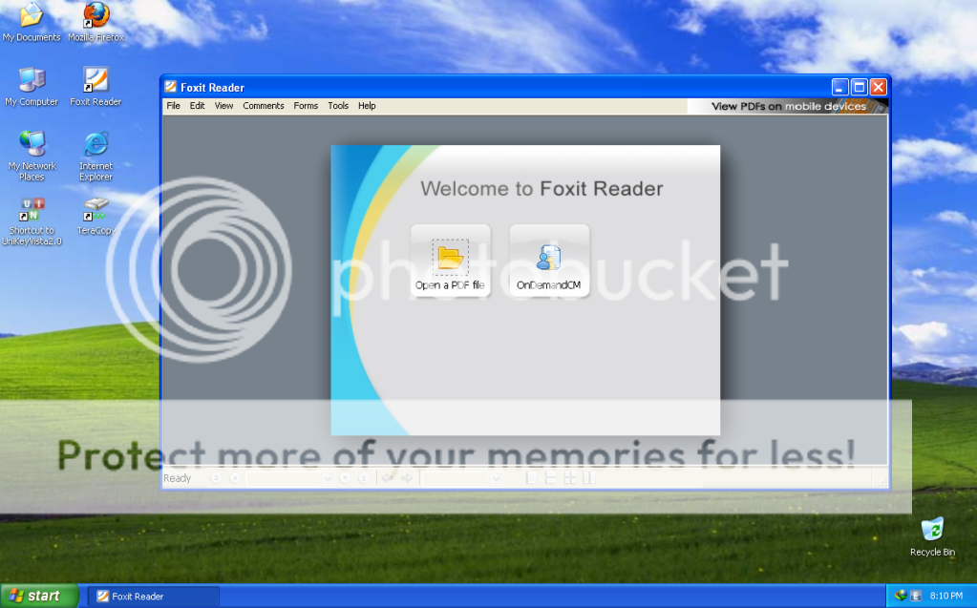Viewport: 977px width, 608px height.
Task: Go to first page in status bar
Action: pos(216,478)
